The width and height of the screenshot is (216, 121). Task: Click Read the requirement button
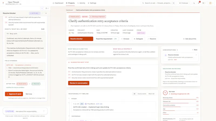106,39
